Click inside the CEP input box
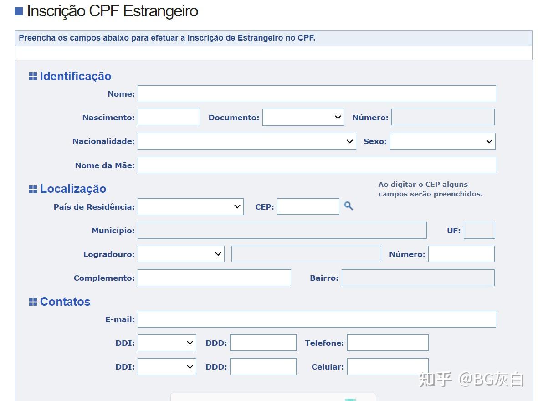538x401 pixels. [x=308, y=206]
